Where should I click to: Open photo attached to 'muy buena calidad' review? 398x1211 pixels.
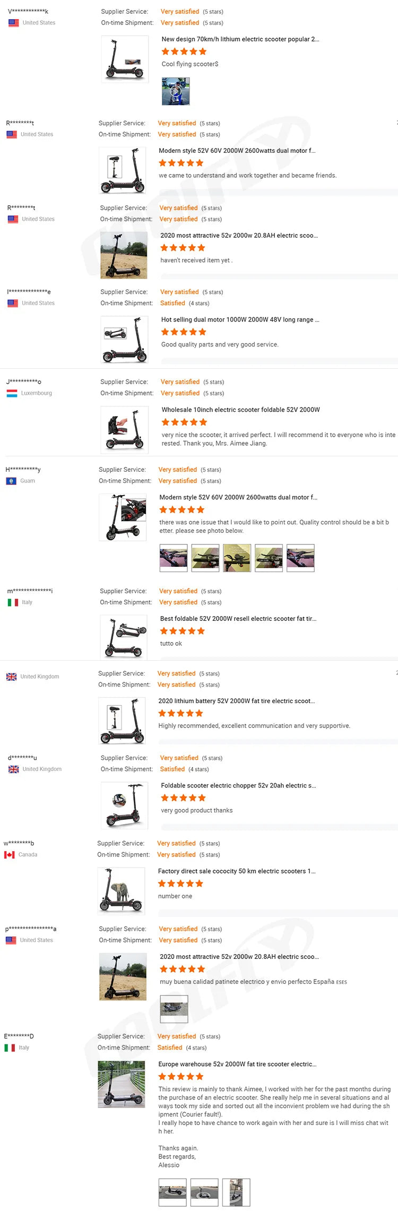coord(174,1009)
